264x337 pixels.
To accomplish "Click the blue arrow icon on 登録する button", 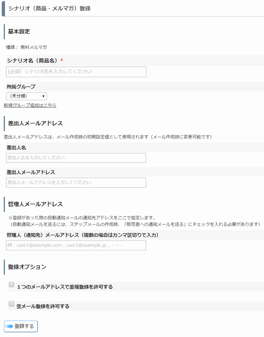I will (9, 326).
